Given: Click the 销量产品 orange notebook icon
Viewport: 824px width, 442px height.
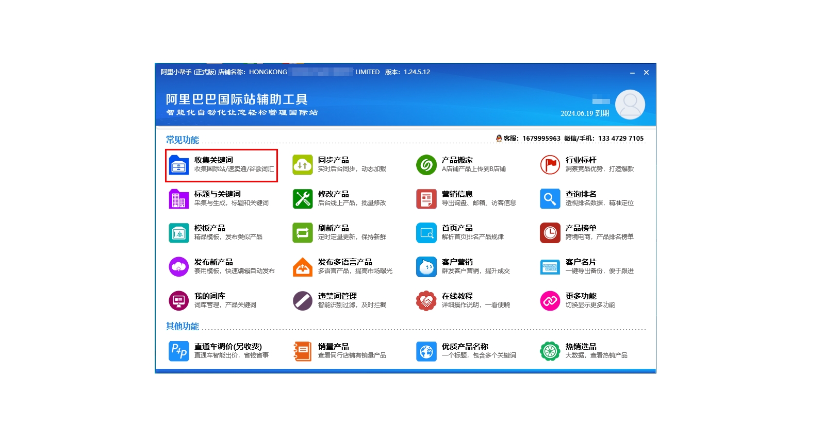Looking at the screenshot, I should tap(303, 351).
